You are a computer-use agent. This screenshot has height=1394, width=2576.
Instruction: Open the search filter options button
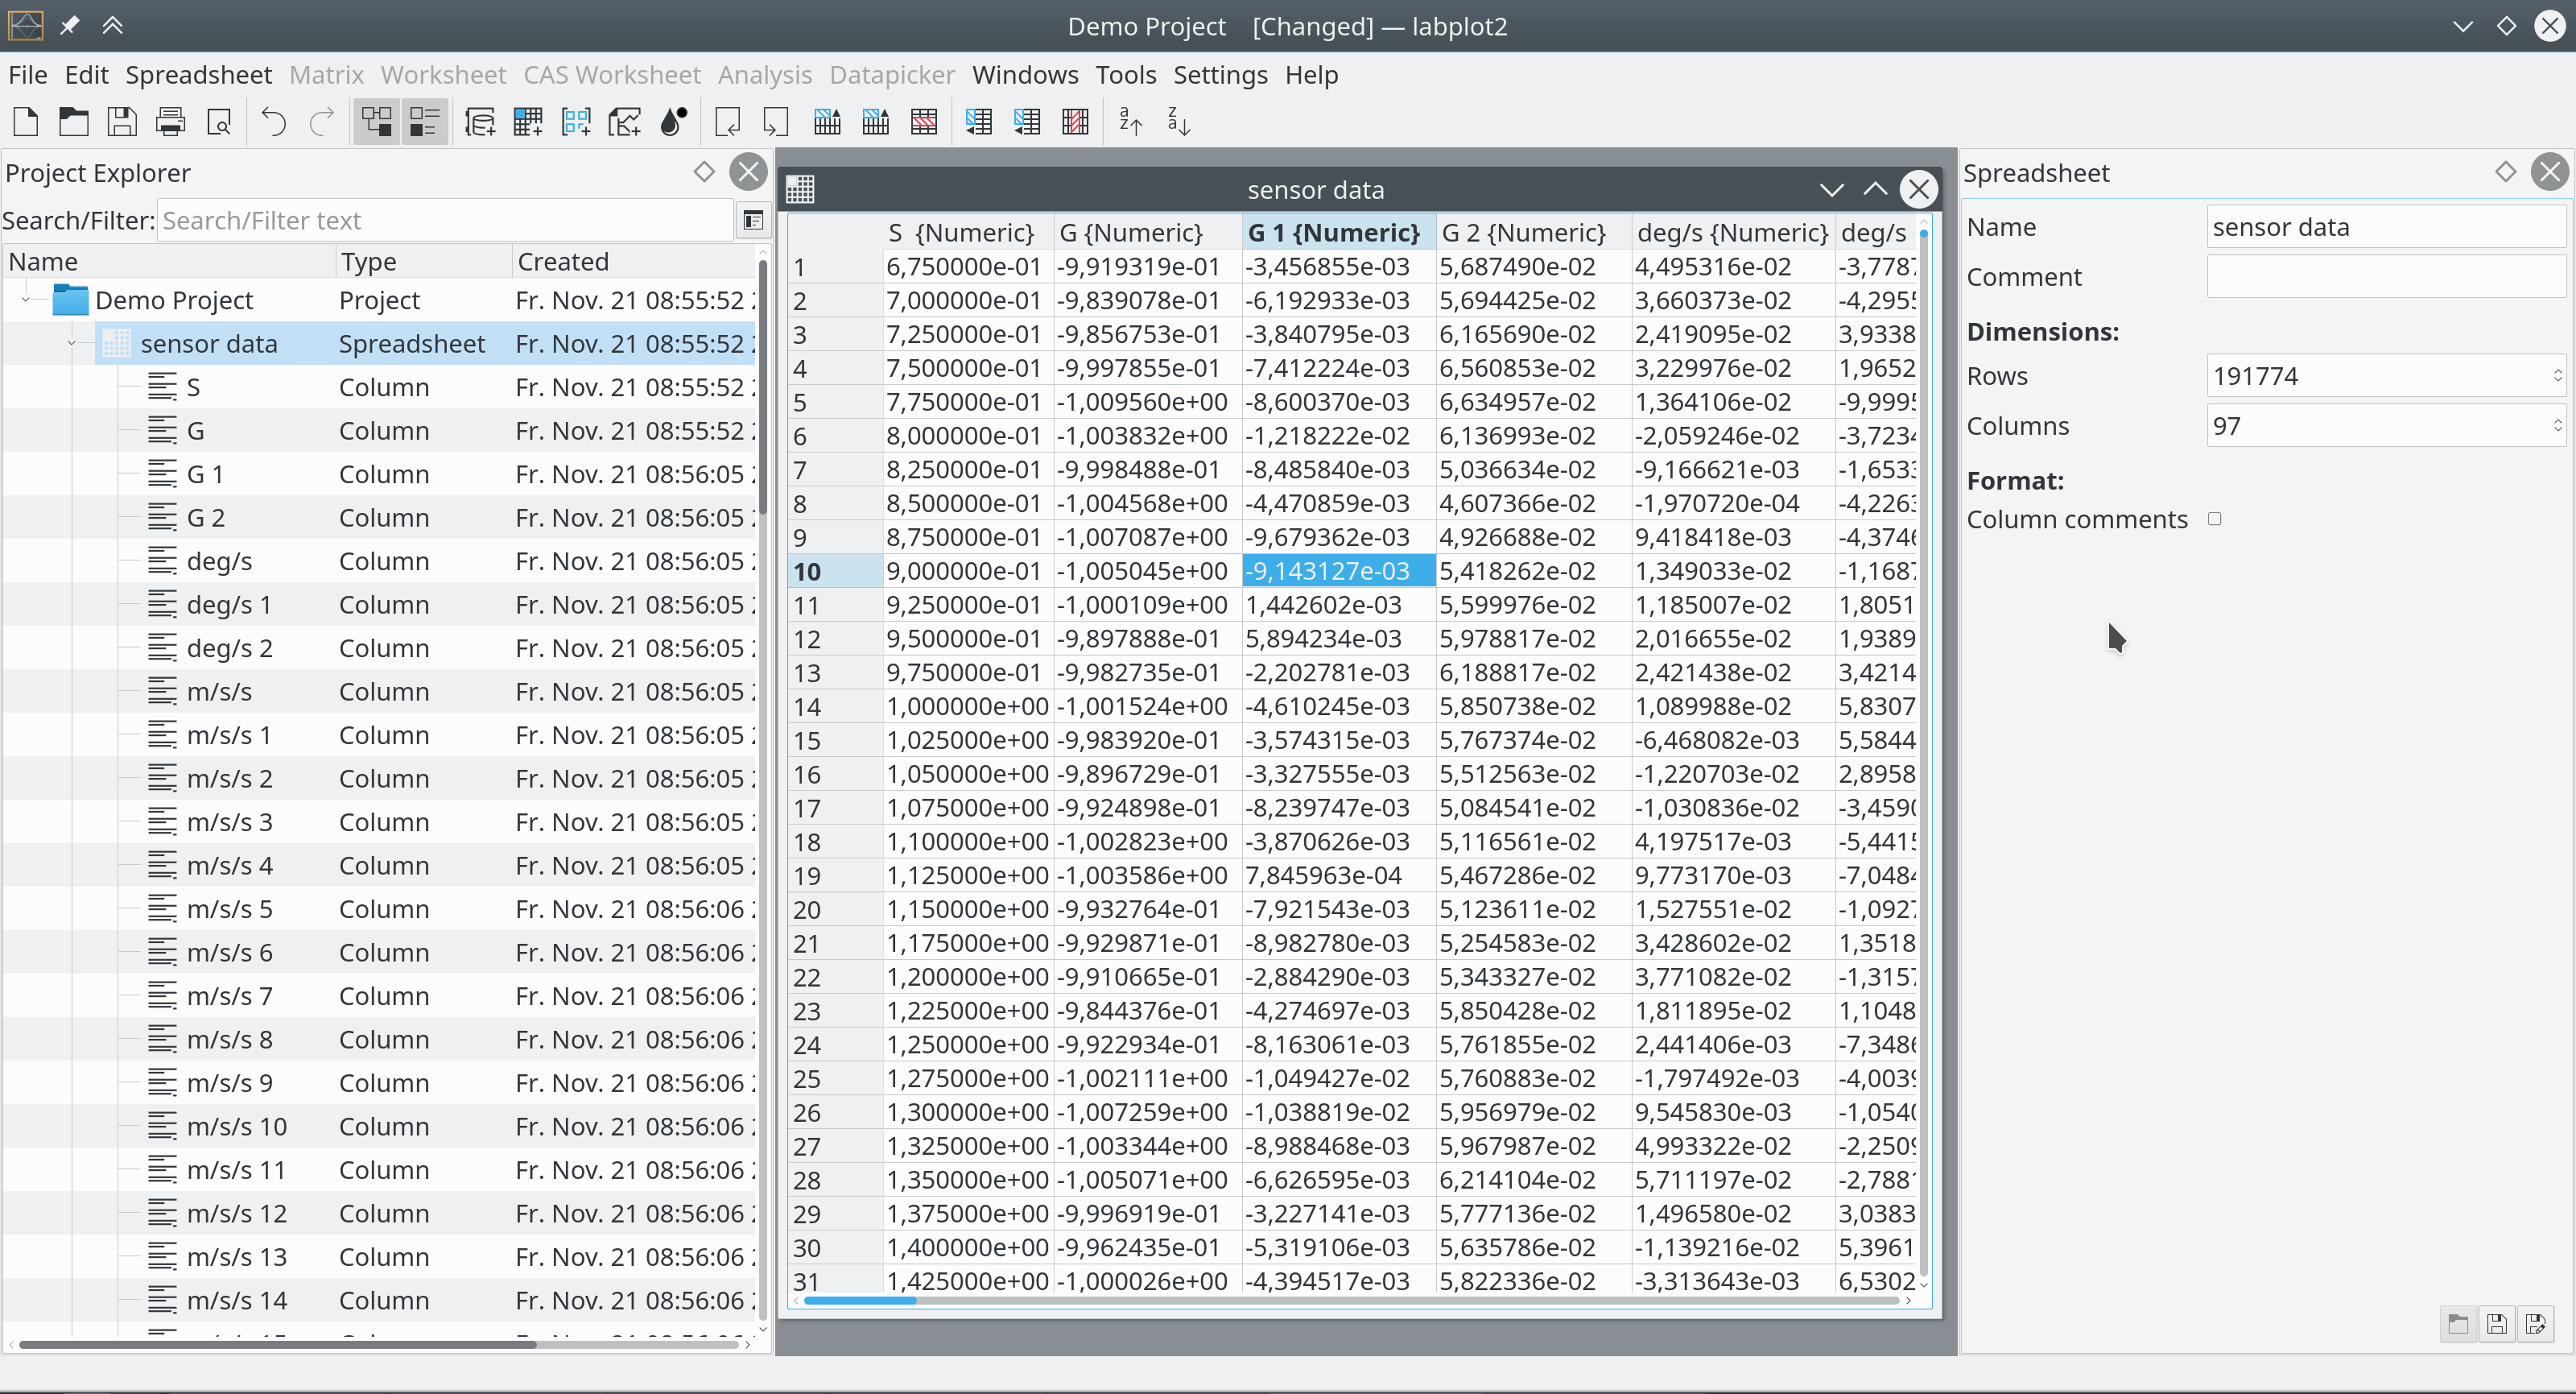click(x=753, y=220)
